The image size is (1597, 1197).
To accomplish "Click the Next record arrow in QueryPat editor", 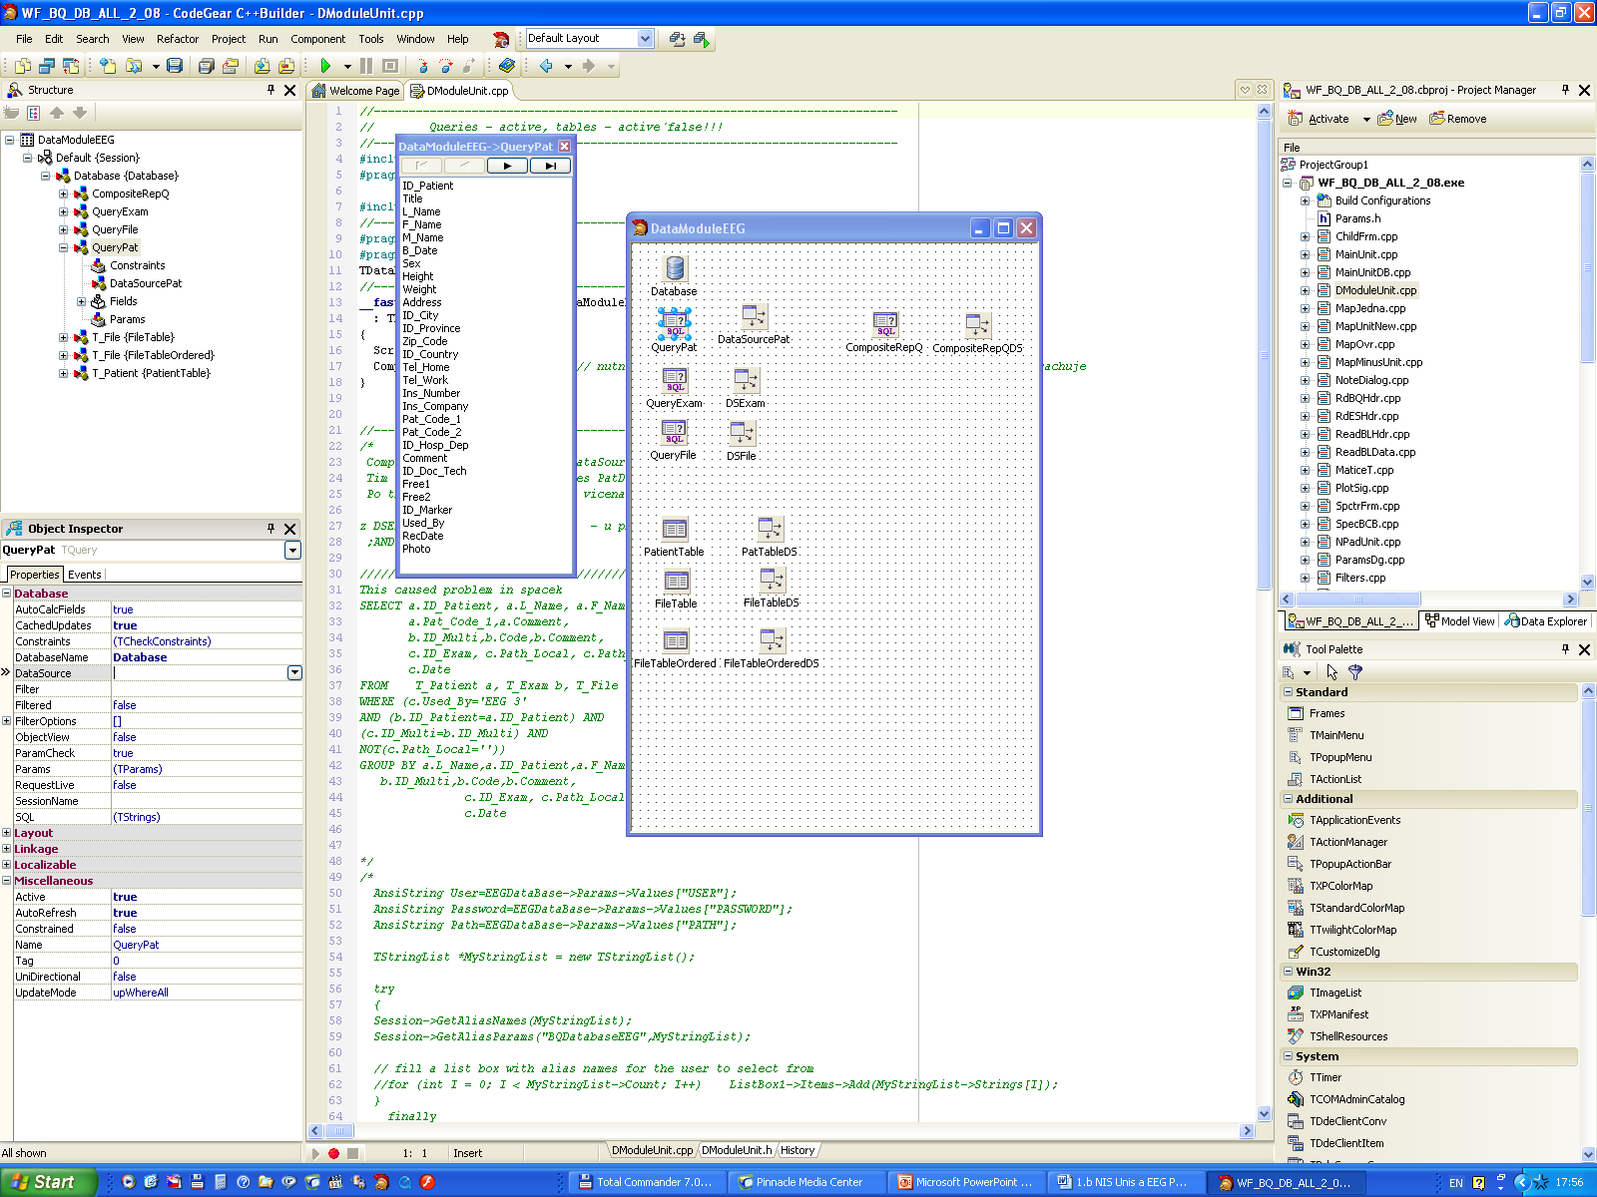I will tap(508, 166).
